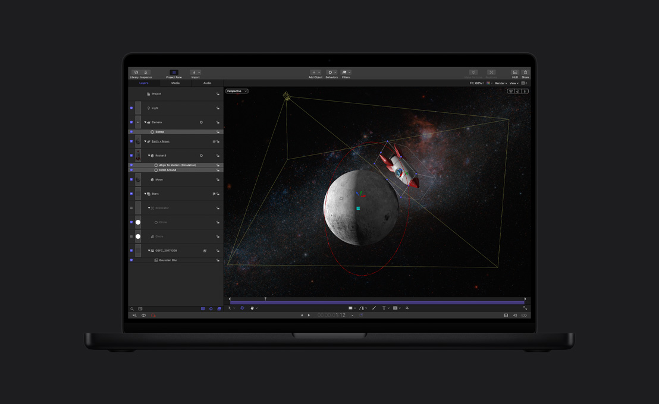659x404 pixels.
Task: Disable the Orbit Around behavior checkbox
Action: tap(131, 170)
